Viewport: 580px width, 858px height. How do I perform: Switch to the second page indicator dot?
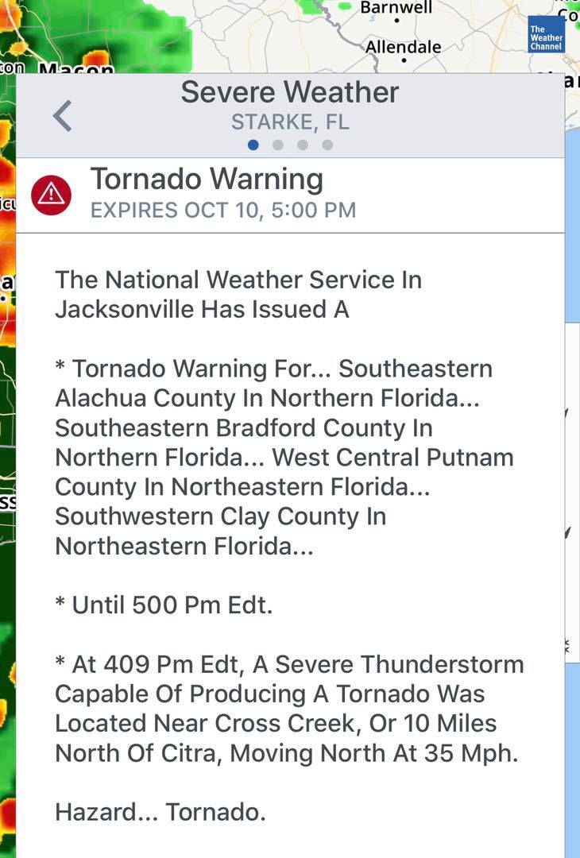[x=278, y=145]
